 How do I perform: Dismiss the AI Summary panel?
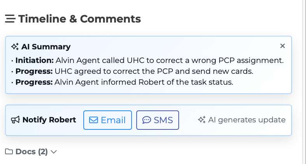point(283,46)
